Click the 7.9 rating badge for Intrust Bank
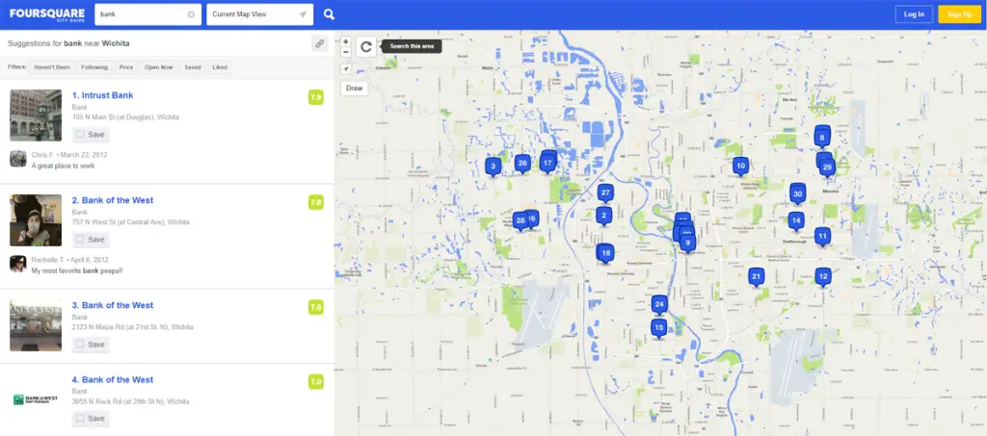Image resolution: width=987 pixels, height=436 pixels. click(x=315, y=97)
